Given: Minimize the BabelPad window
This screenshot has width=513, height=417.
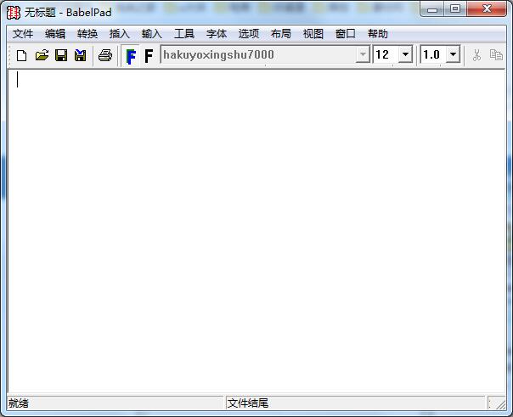Looking at the screenshot, I should (431, 9).
